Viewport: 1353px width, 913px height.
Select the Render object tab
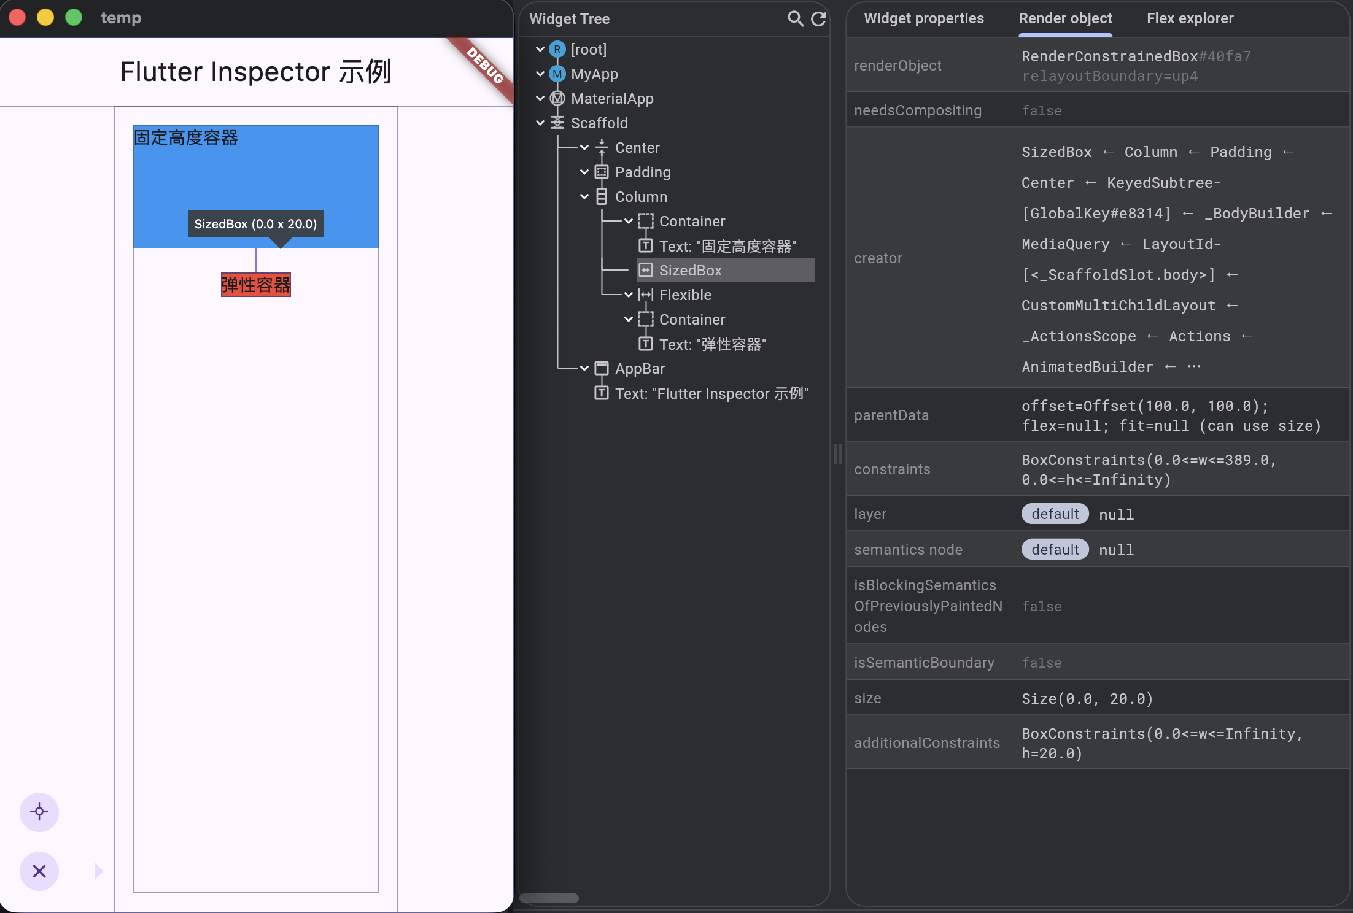[x=1065, y=18]
